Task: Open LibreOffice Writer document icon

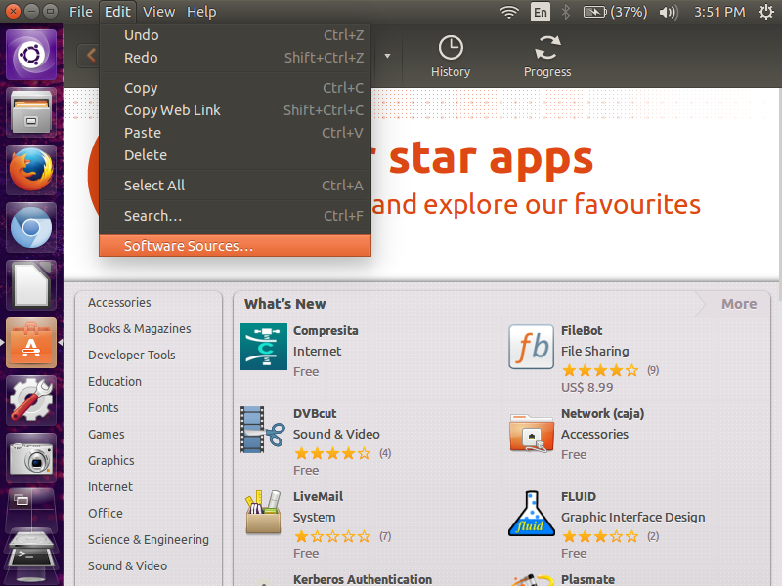Action: [x=31, y=285]
